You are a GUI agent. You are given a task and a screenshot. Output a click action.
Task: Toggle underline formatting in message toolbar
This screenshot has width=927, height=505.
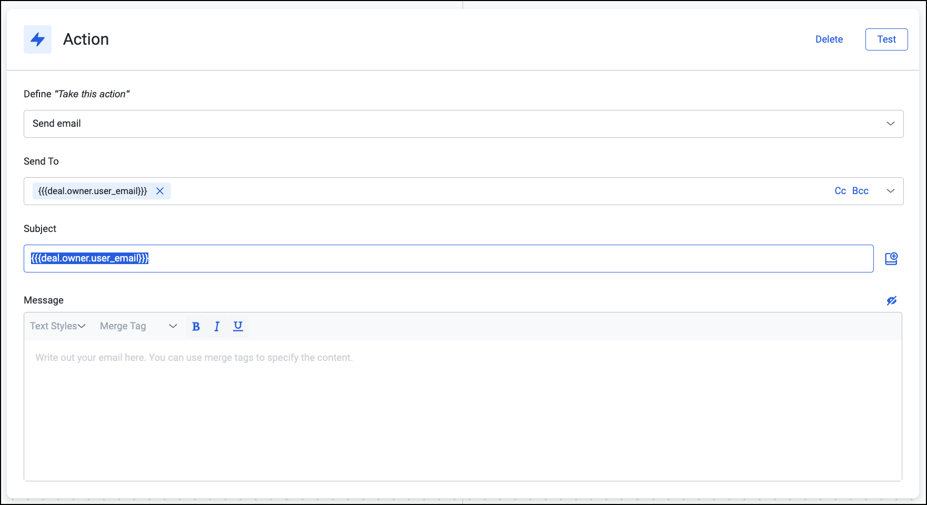pyautogui.click(x=238, y=326)
